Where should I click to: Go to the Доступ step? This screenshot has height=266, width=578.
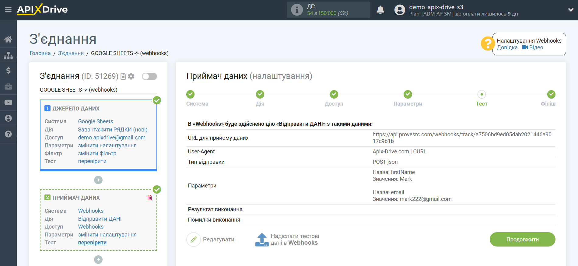[x=334, y=94]
